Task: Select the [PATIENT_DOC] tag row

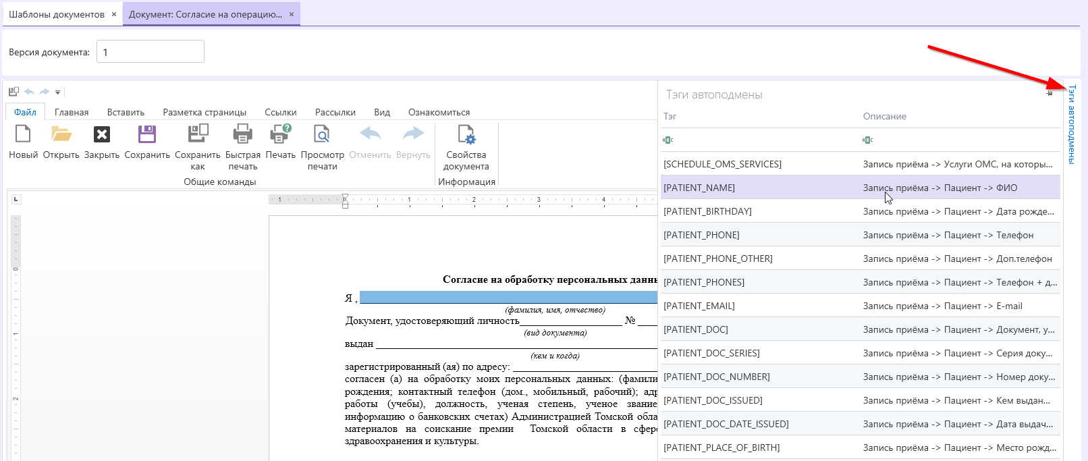Action: click(x=861, y=329)
